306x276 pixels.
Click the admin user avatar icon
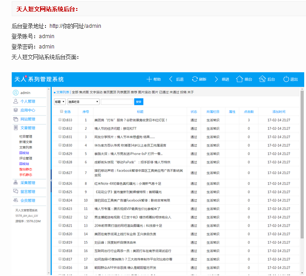(16, 93)
